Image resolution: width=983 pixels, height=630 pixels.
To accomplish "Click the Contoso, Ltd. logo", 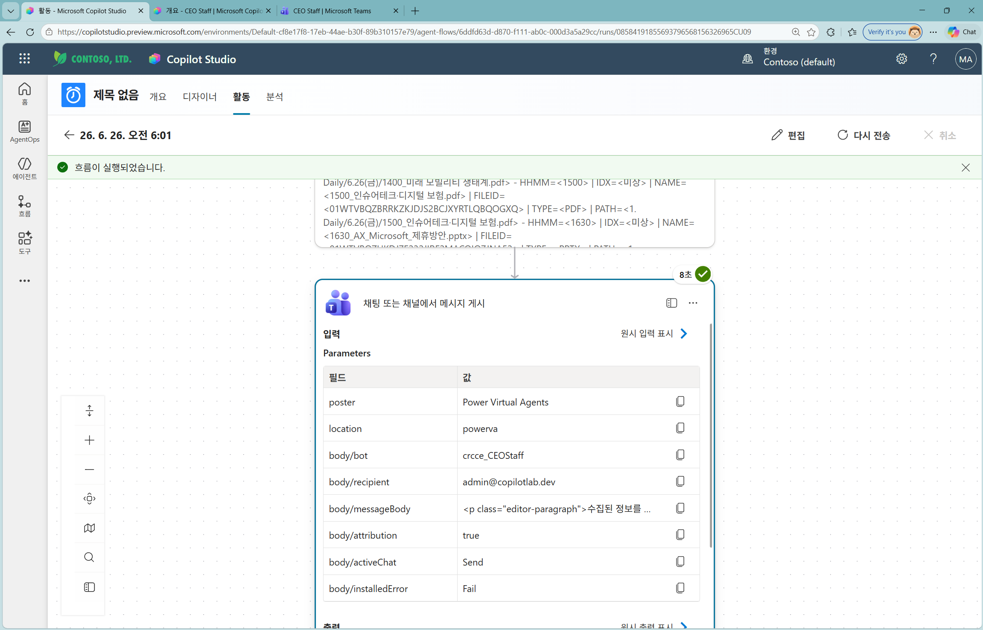I will pyautogui.click(x=92, y=58).
